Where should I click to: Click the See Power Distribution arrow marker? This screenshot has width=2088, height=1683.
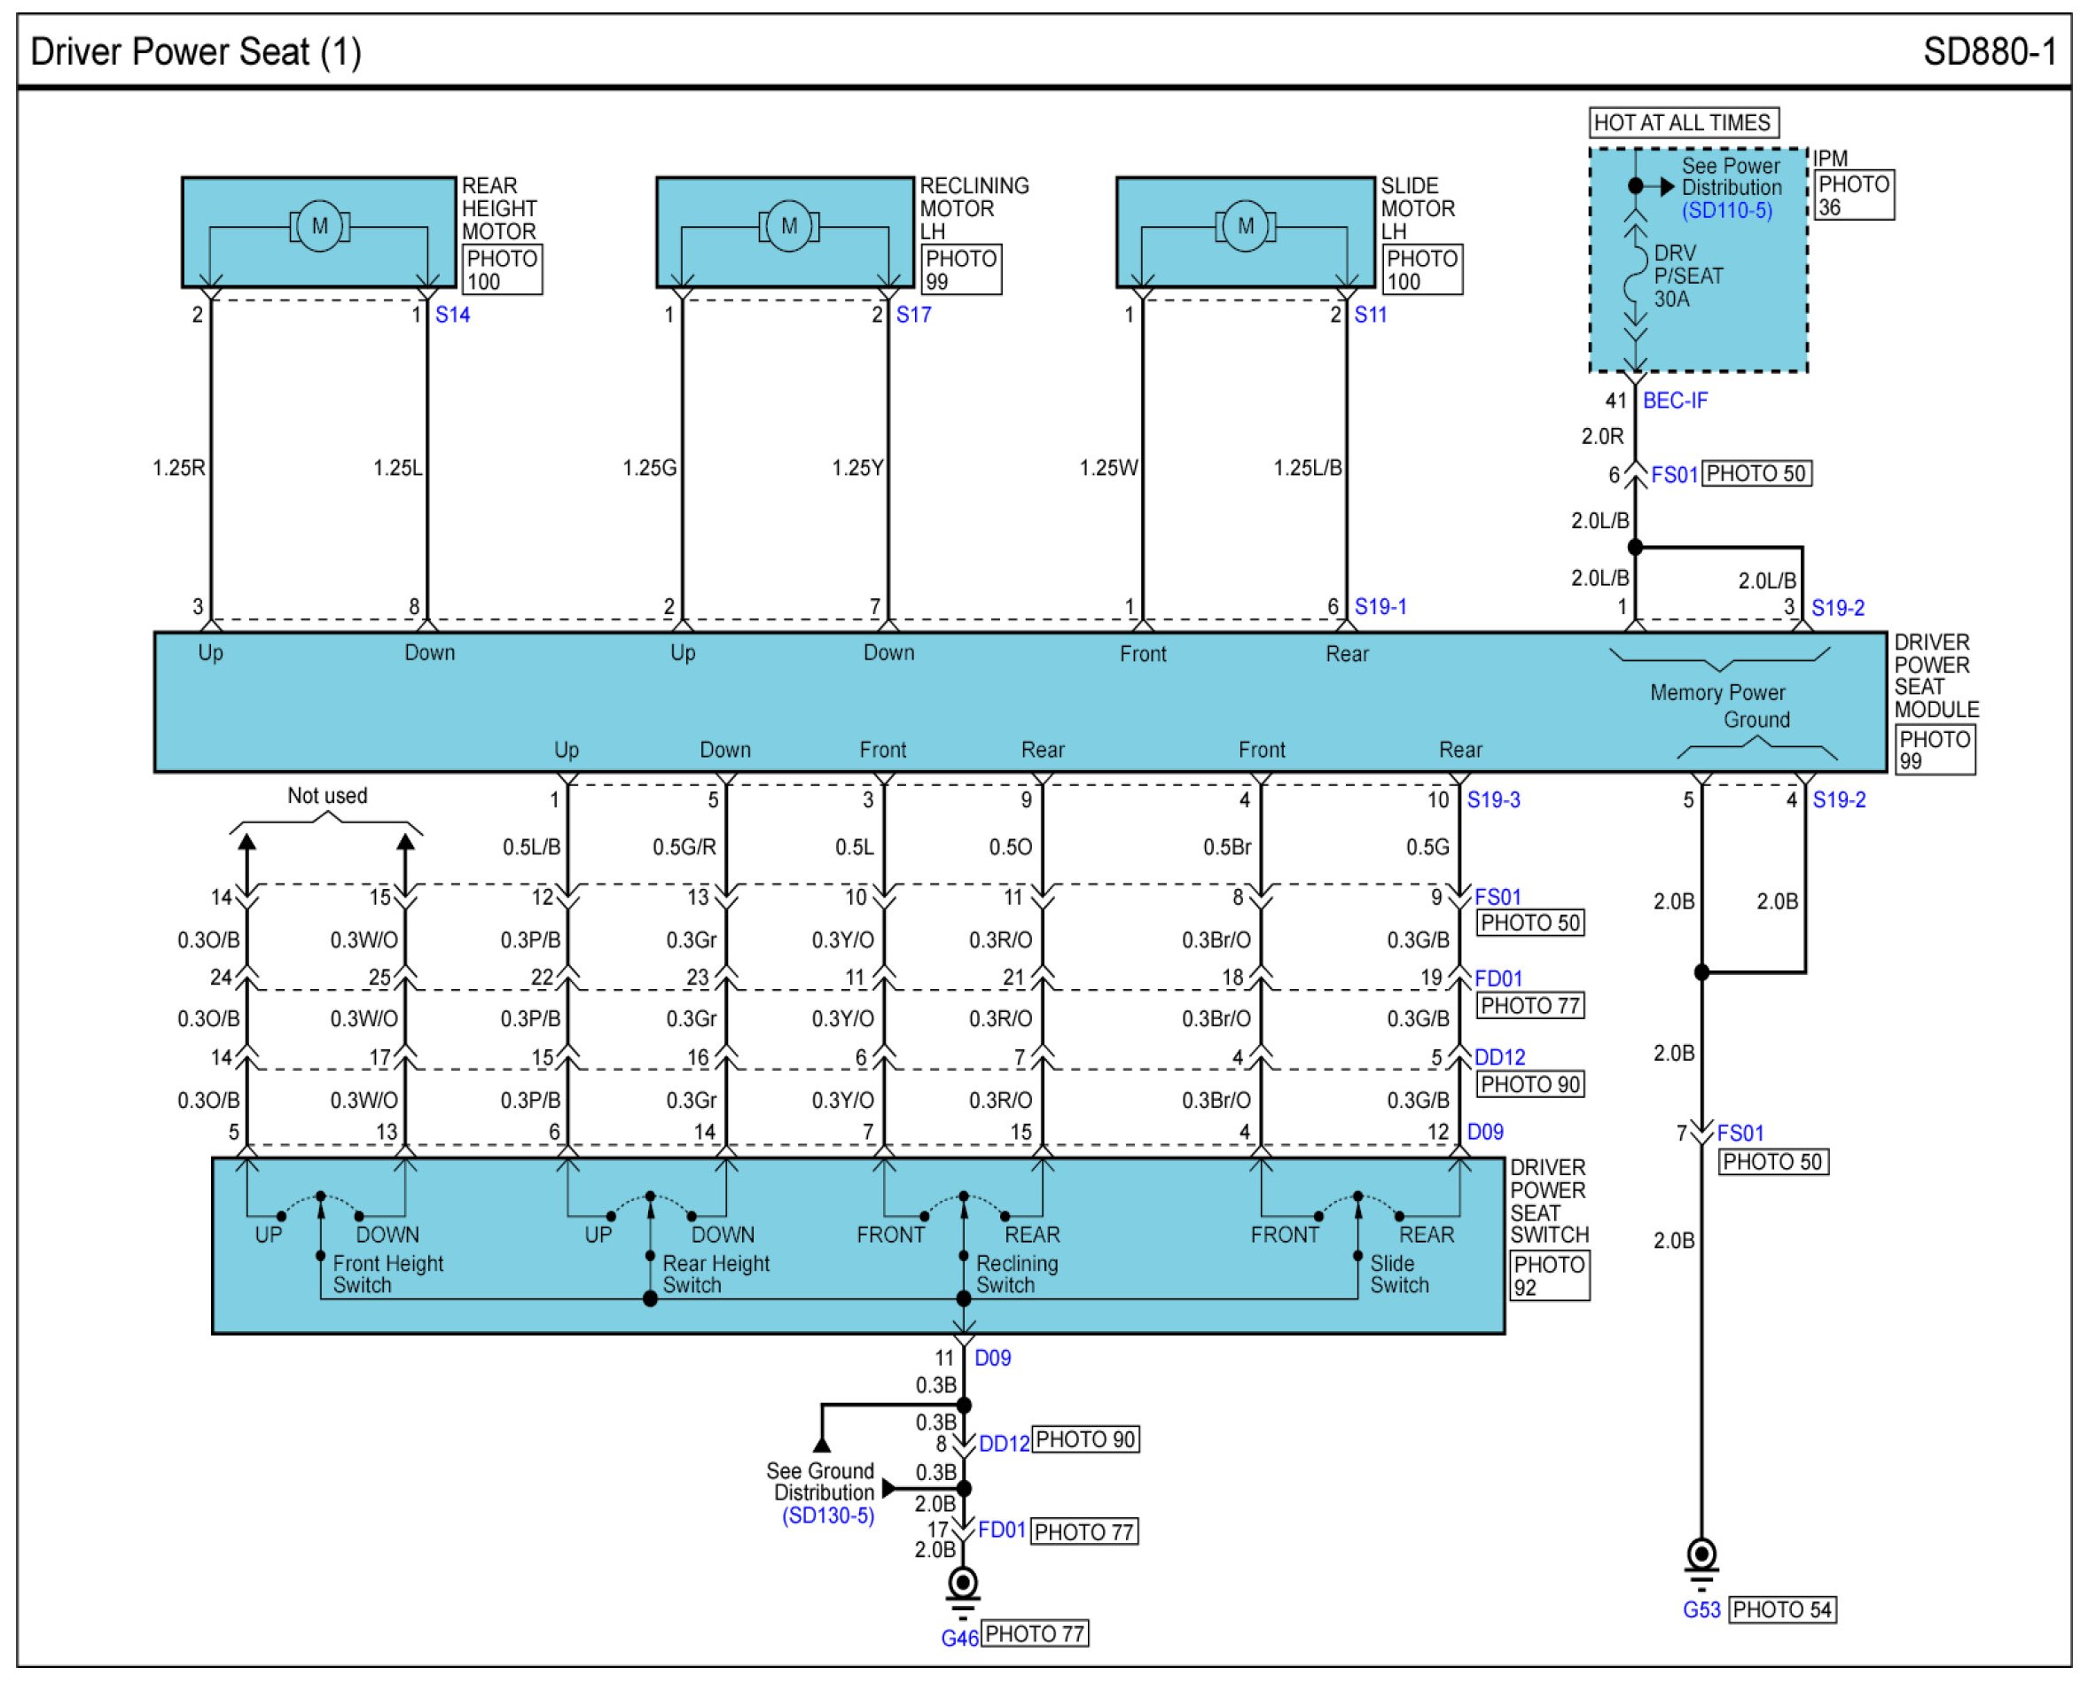1666,186
